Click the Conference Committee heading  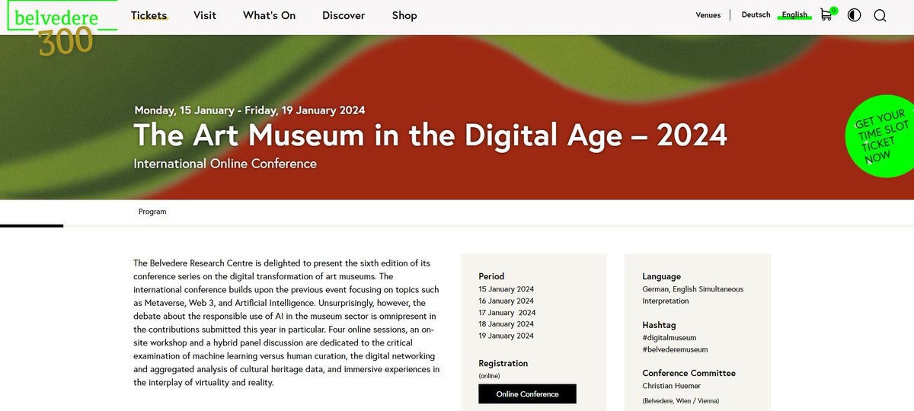click(689, 373)
